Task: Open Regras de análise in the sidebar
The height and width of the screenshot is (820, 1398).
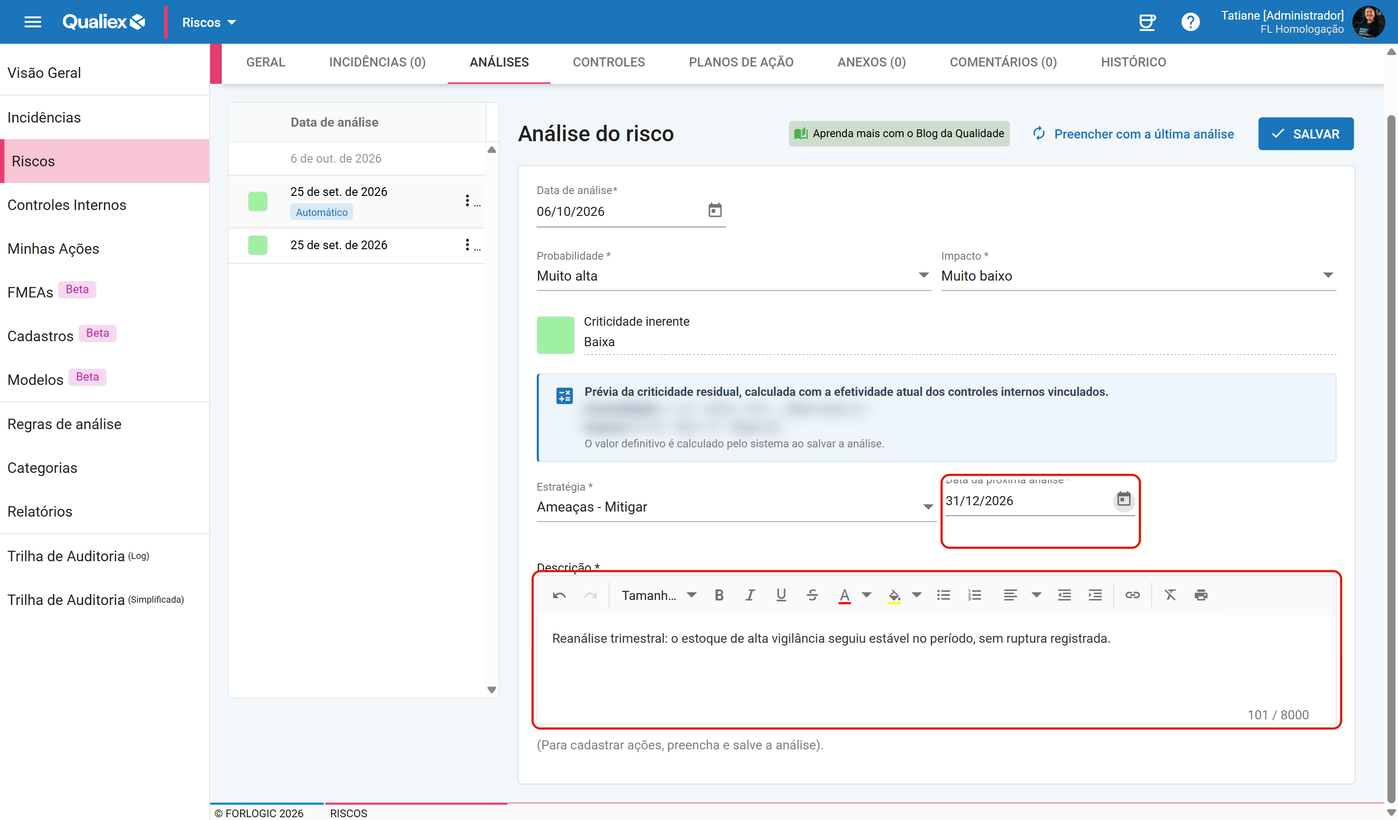Action: [64, 424]
